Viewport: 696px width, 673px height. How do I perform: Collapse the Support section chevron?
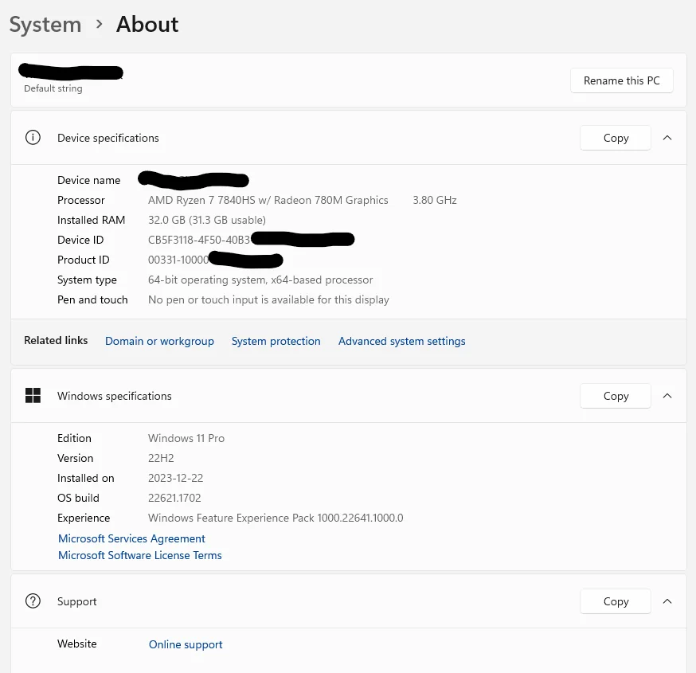pos(667,601)
